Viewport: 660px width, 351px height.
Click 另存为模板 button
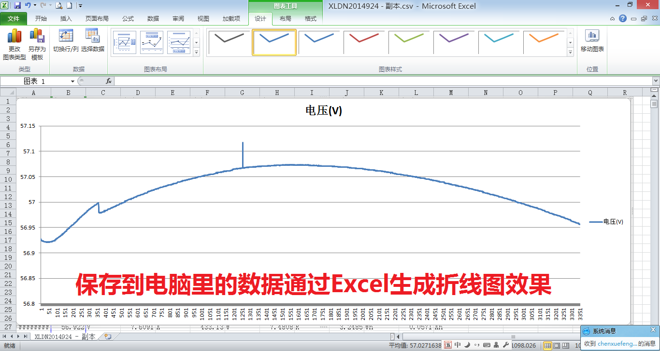point(37,44)
